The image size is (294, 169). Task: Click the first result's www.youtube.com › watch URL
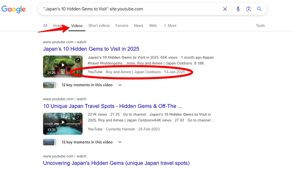pos(65,42)
